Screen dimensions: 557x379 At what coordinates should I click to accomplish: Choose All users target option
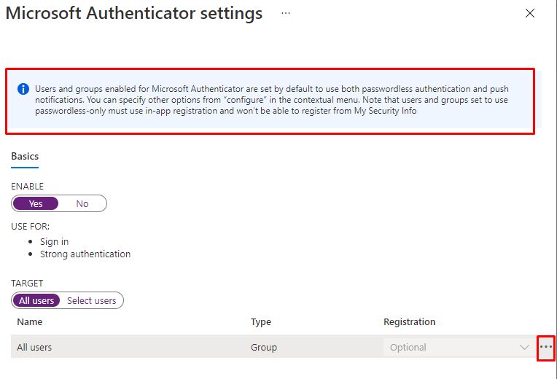click(36, 300)
